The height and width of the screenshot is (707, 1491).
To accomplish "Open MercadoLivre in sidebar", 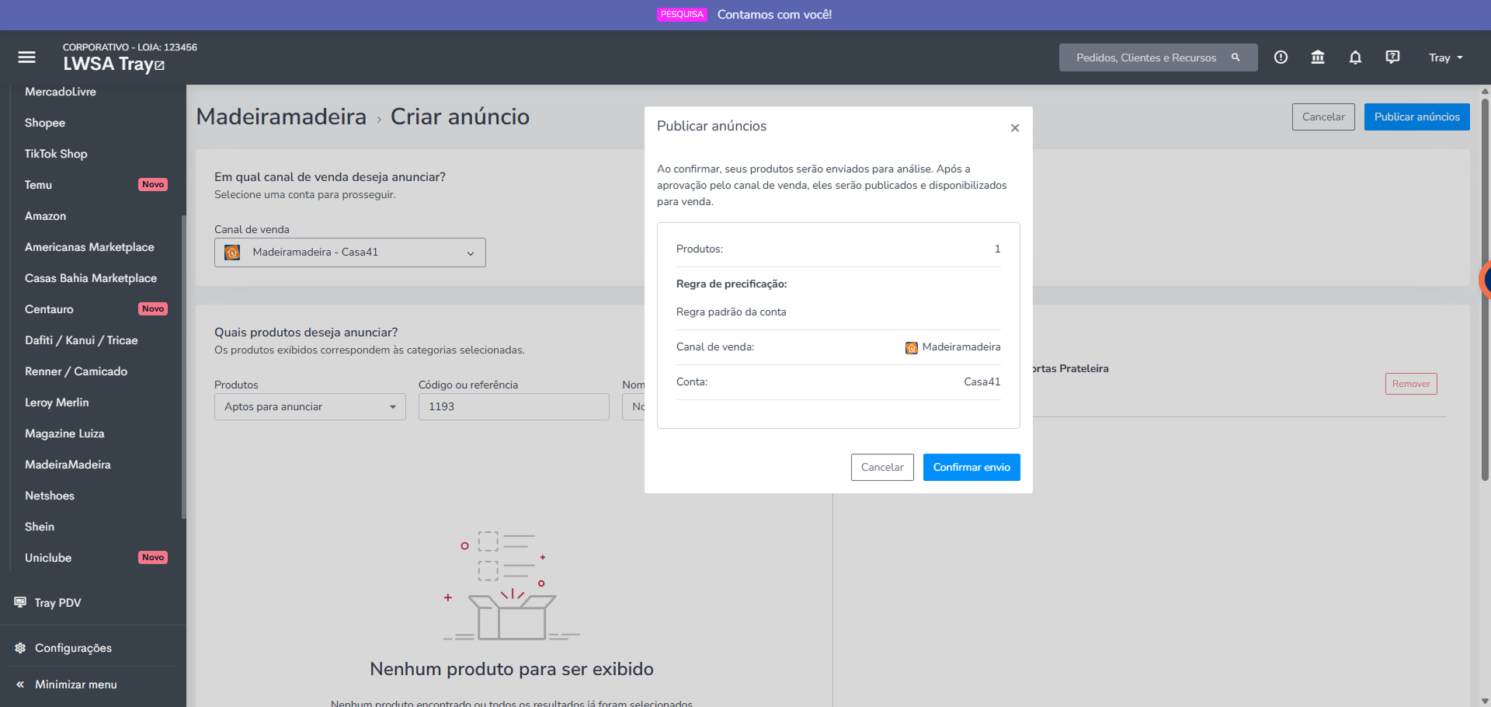I will point(61,92).
